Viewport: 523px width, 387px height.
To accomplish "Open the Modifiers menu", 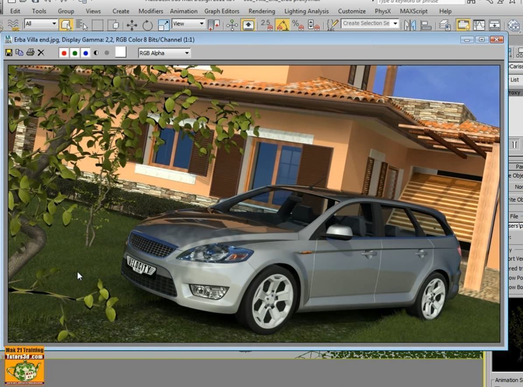I will pyautogui.click(x=151, y=11).
